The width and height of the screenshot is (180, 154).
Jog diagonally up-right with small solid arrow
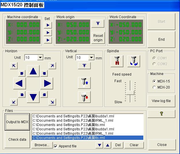click(x=44, y=74)
